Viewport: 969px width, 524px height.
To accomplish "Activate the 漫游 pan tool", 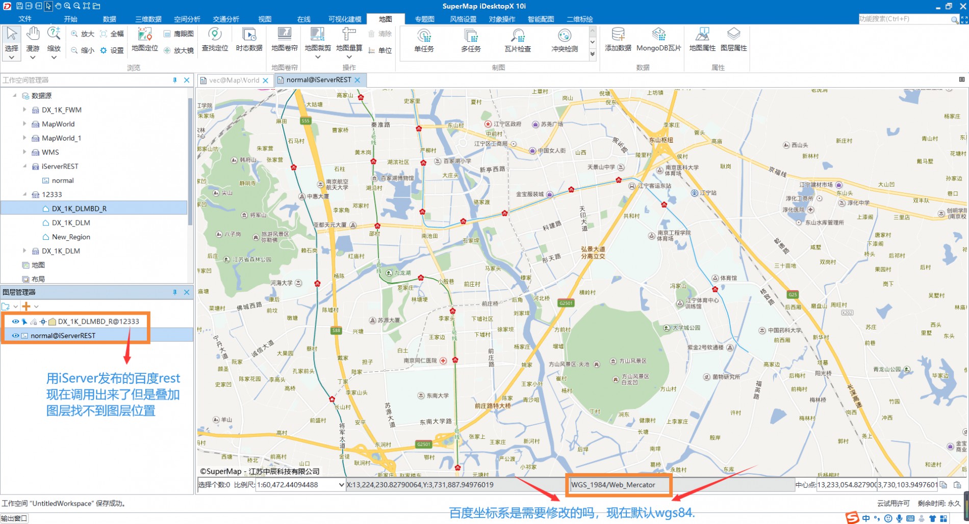I will (33, 43).
